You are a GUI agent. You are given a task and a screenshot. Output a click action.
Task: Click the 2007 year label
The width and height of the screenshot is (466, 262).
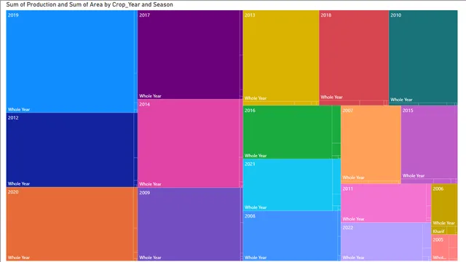pos(348,111)
